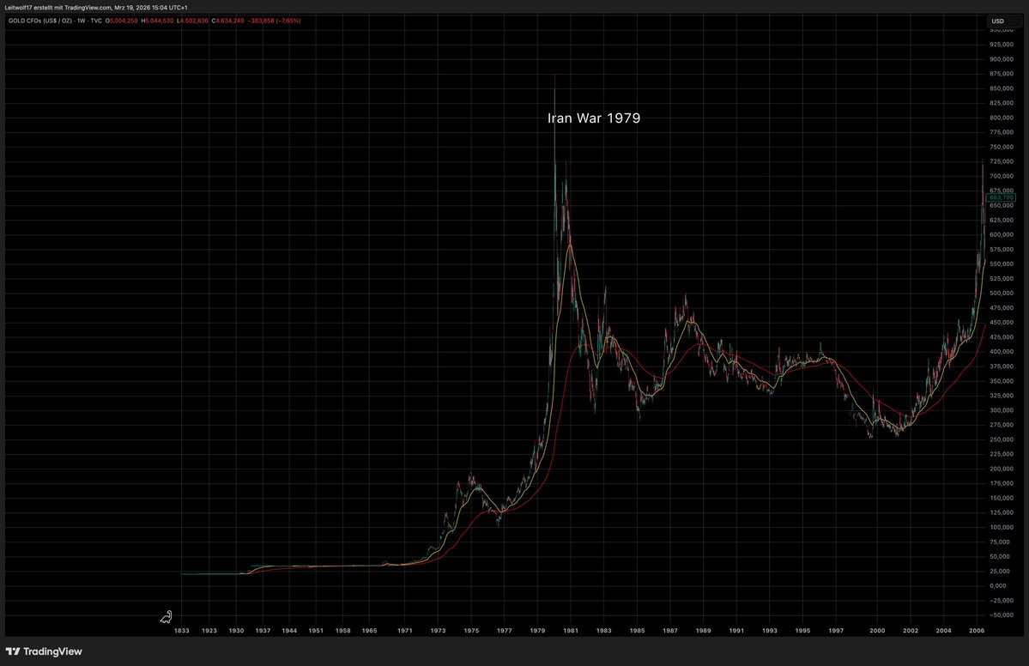
Task: Click the open value O5.004,250 in the legend
Action: pos(123,21)
